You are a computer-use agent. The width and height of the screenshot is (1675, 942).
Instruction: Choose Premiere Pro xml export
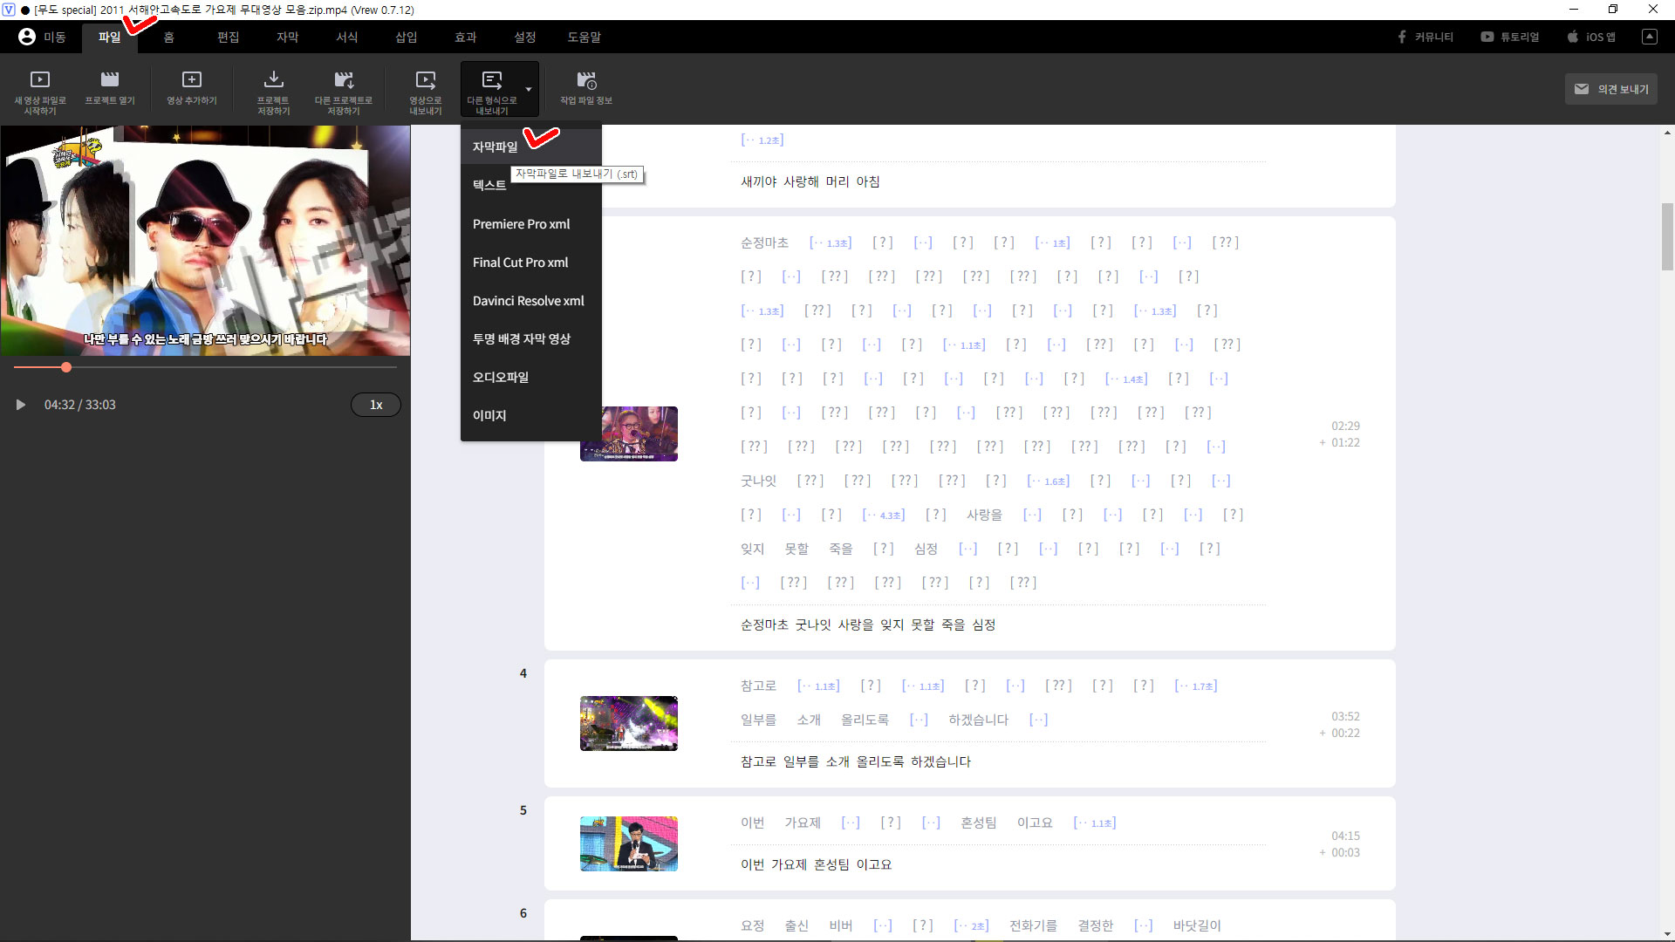coord(531,223)
